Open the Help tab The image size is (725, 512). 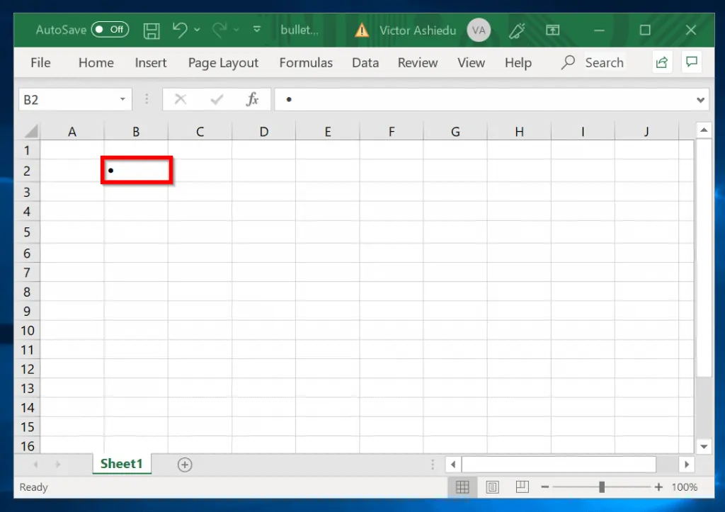click(518, 62)
